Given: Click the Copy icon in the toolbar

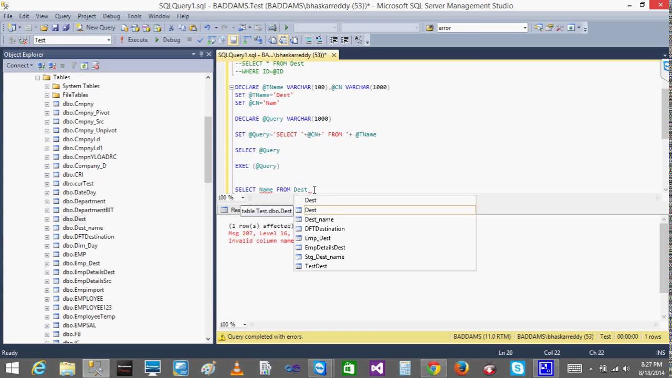Looking at the screenshot, I should [182, 27].
